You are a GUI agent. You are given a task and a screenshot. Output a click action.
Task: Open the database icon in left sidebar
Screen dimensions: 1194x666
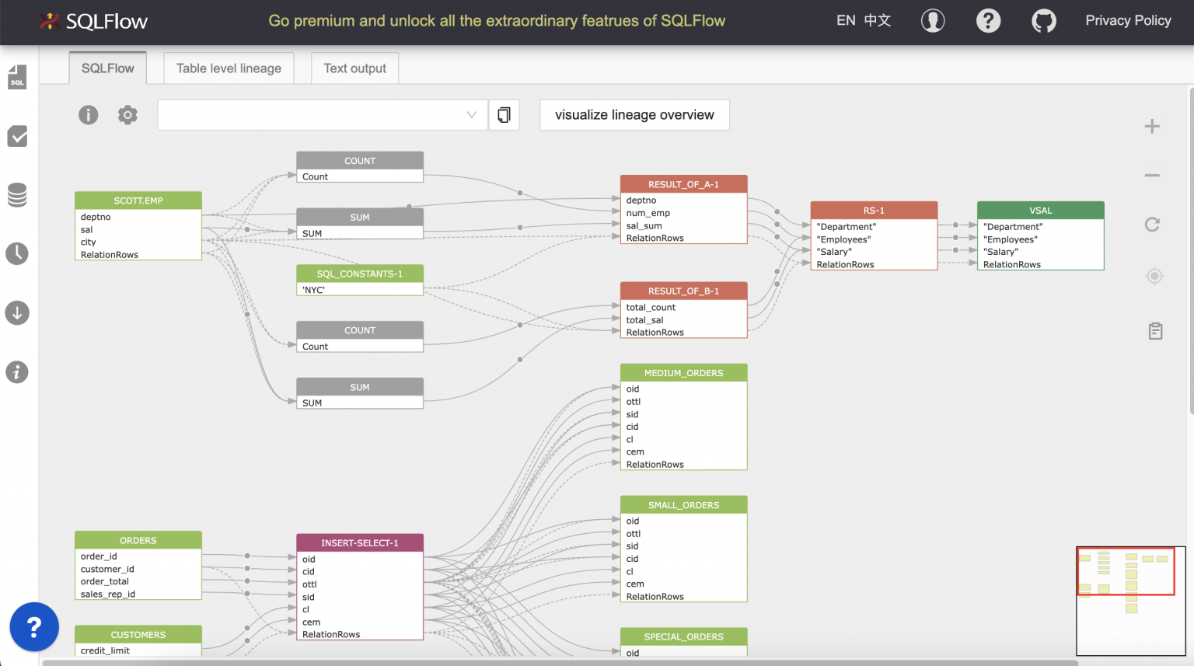pos(17,195)
